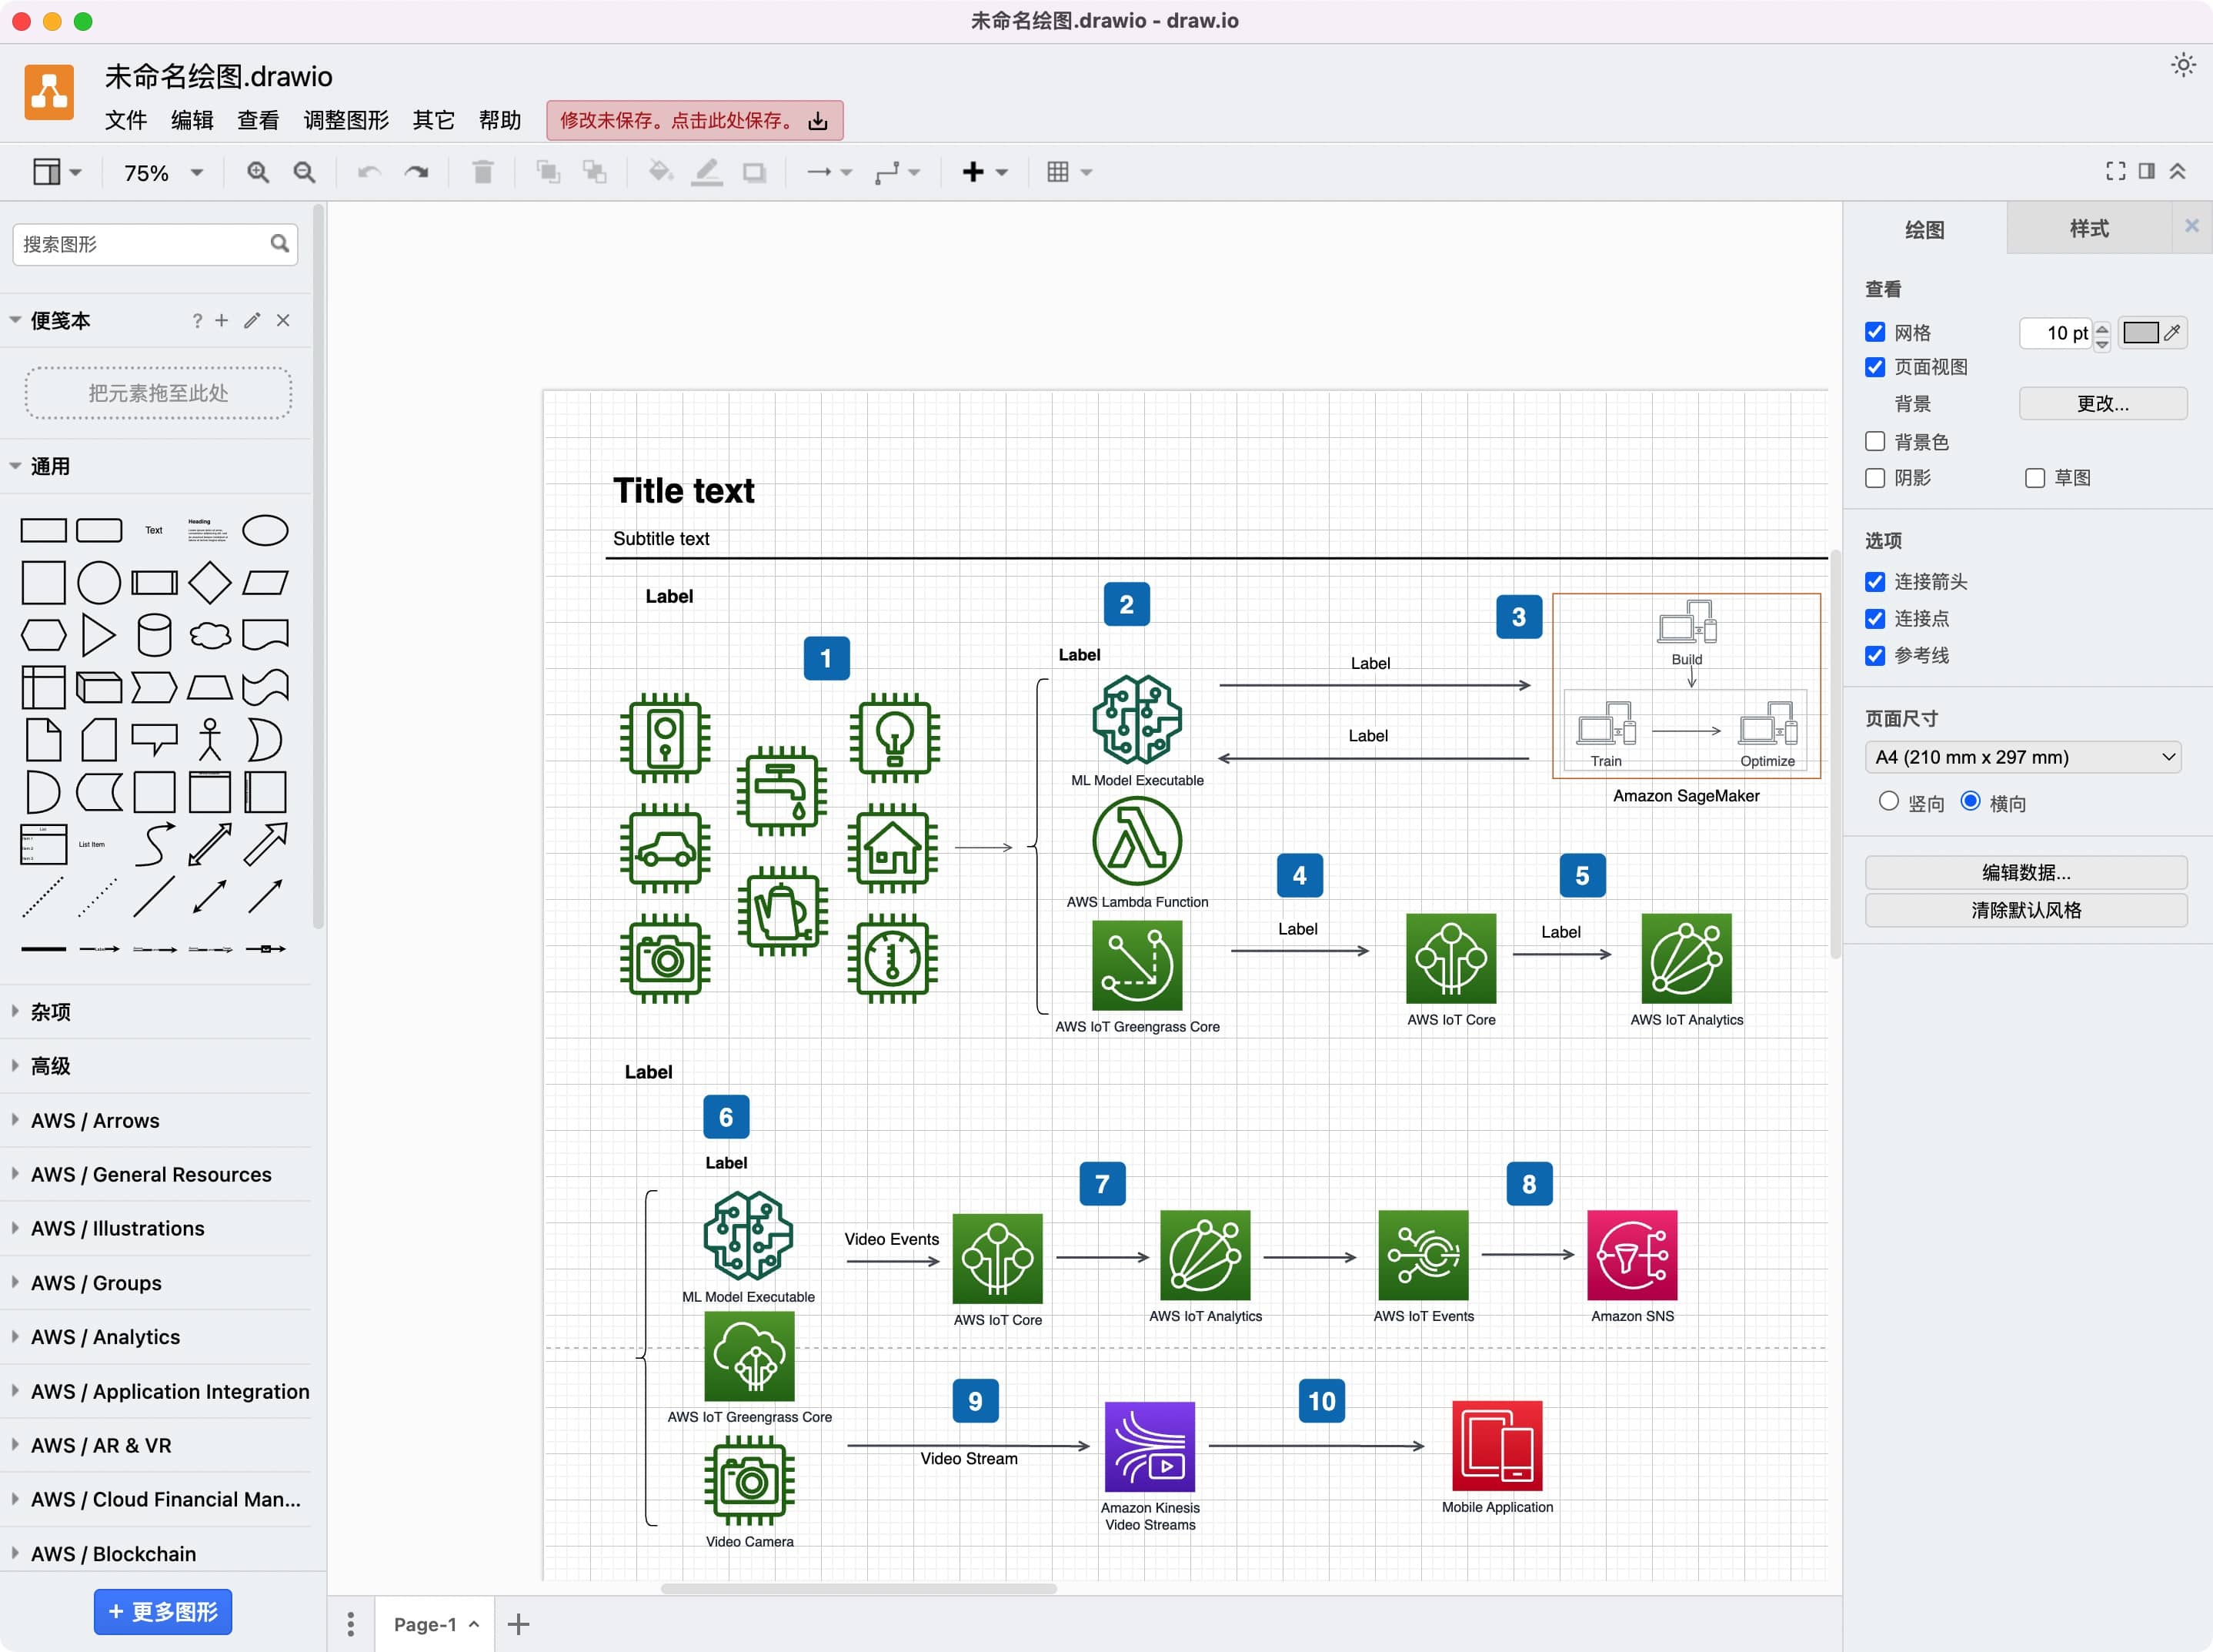Screen dimensions: 2213x1652
Task: Select the cloud shape in General palette
Action: (x=210, y=634)
